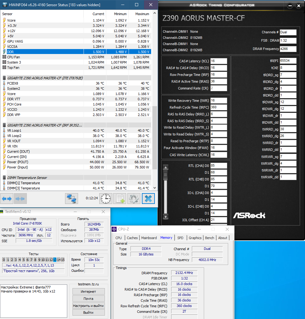
Task: Click the scroll up arrow in ASRock RTL panel
Action: coord(166,167)
